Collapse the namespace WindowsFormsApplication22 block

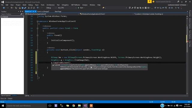tap(37, 21)
